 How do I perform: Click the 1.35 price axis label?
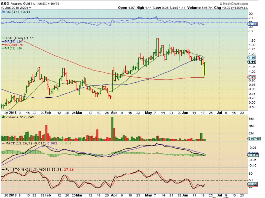point(252,41)
